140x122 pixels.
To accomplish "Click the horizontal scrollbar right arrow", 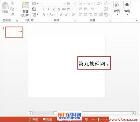I will [134, 113].
